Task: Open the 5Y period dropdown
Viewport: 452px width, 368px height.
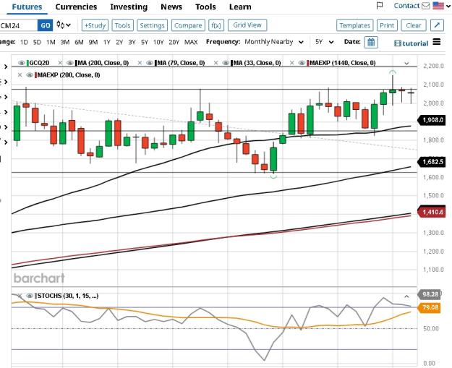Action: (324, 42)
